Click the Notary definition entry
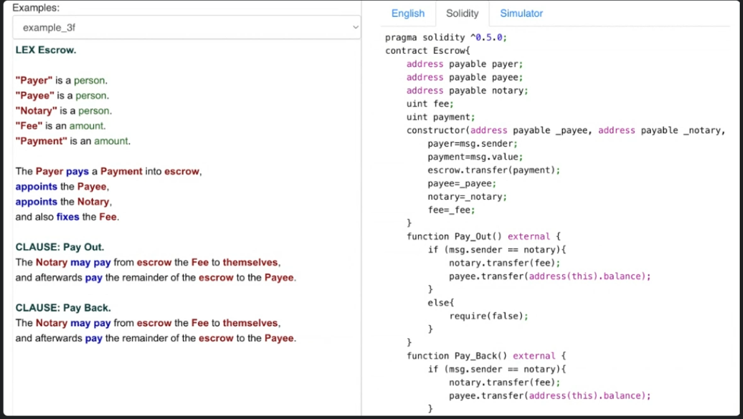Screen dimensions: 743x419 pyautogui.click(x=36, y=110)
